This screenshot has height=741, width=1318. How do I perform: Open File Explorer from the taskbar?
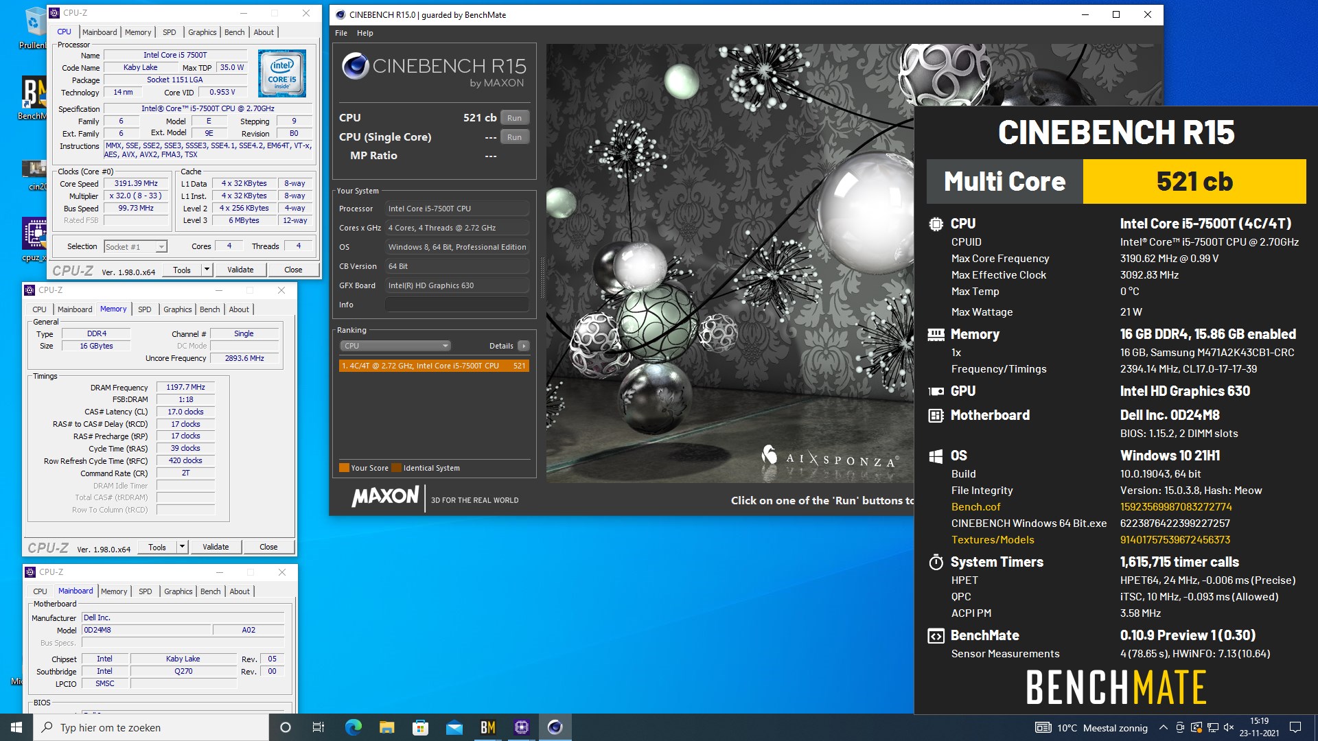point(386,727)
